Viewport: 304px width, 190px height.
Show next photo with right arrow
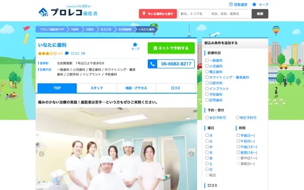(191, 154)
